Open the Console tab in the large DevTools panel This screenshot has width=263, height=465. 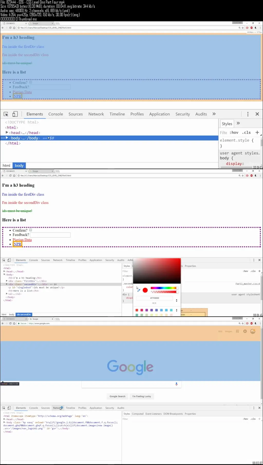(55, 114)
